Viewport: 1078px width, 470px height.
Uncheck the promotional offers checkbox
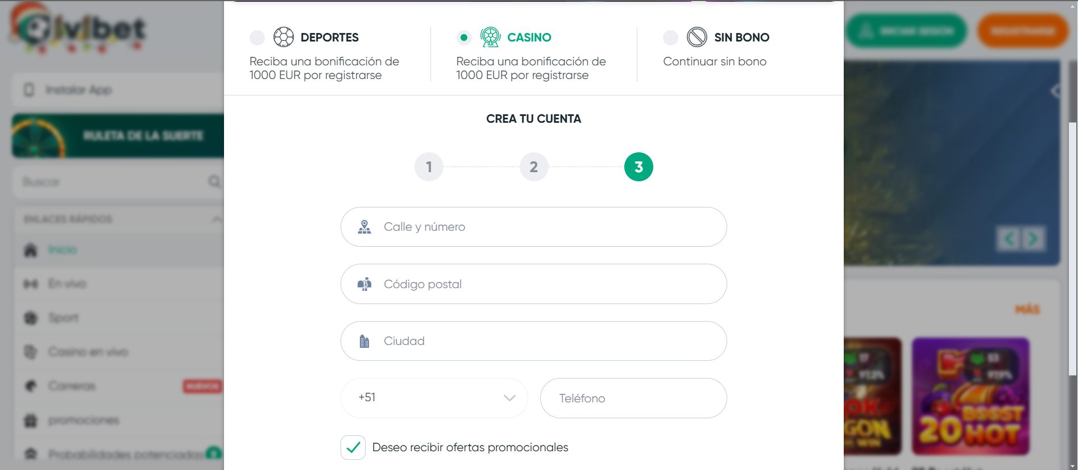point(353,448)
